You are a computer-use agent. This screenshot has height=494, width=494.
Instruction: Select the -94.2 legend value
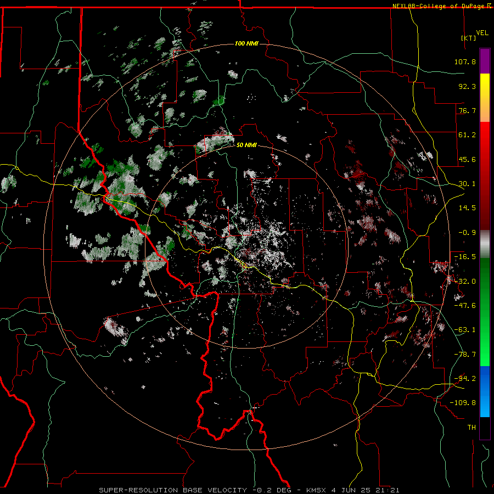point(465,379)
